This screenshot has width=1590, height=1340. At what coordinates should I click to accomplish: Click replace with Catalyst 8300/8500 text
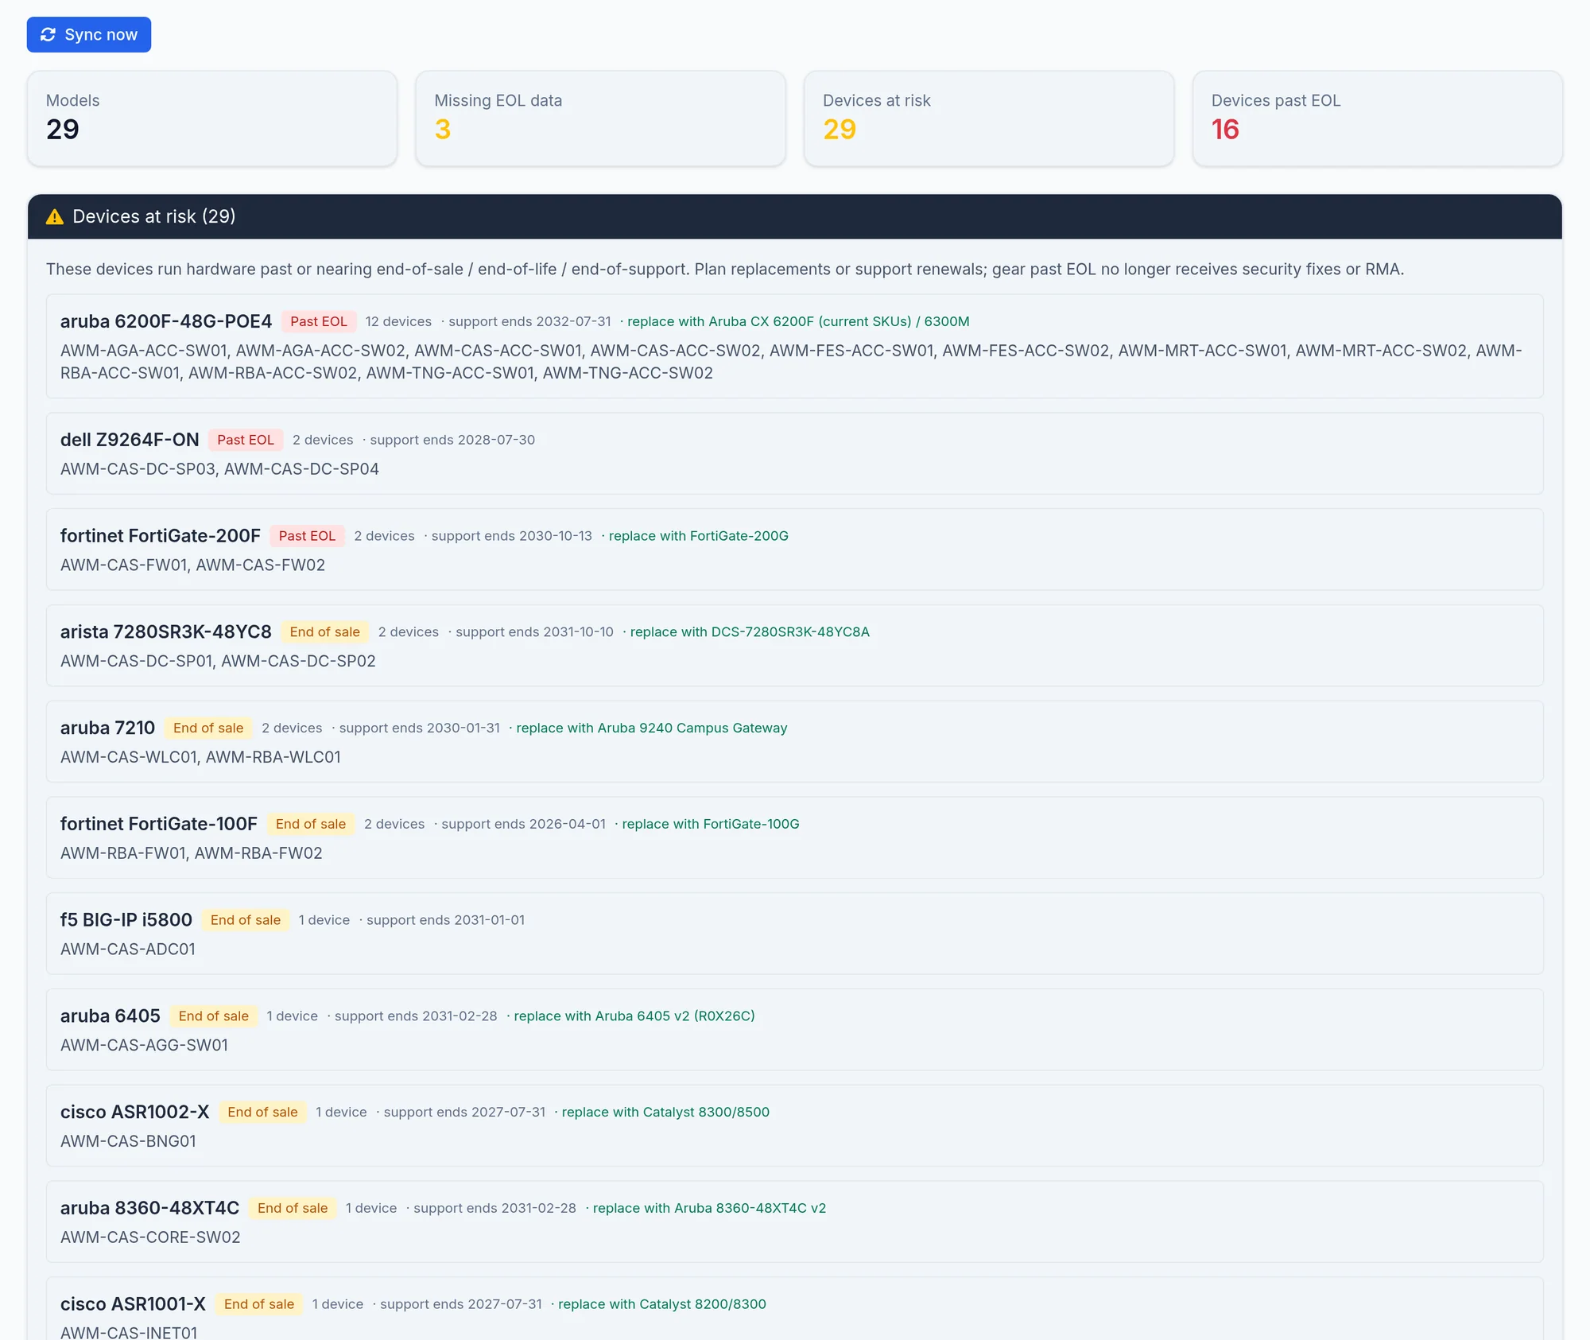pyautogui.click(x=665, y=1113)
